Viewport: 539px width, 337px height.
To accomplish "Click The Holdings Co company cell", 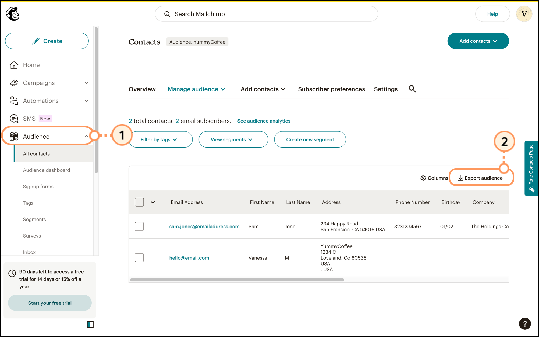I will click(490, 227).
